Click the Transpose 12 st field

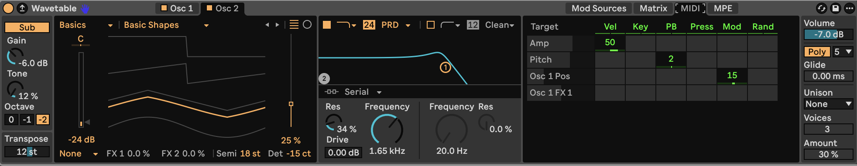(27, 152)
